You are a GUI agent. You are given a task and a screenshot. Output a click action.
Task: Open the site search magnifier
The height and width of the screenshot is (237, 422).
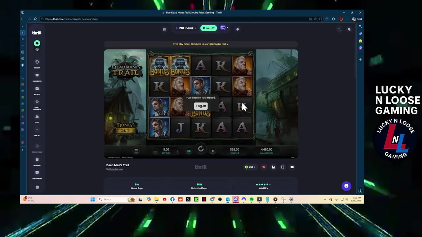(x=339, y=29)
